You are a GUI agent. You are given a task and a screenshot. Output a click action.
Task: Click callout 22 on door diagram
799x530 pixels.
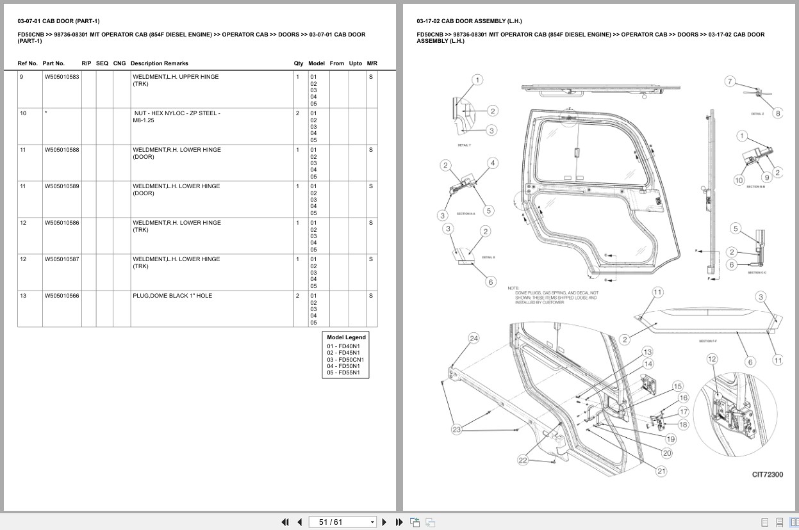pos(523,460)
